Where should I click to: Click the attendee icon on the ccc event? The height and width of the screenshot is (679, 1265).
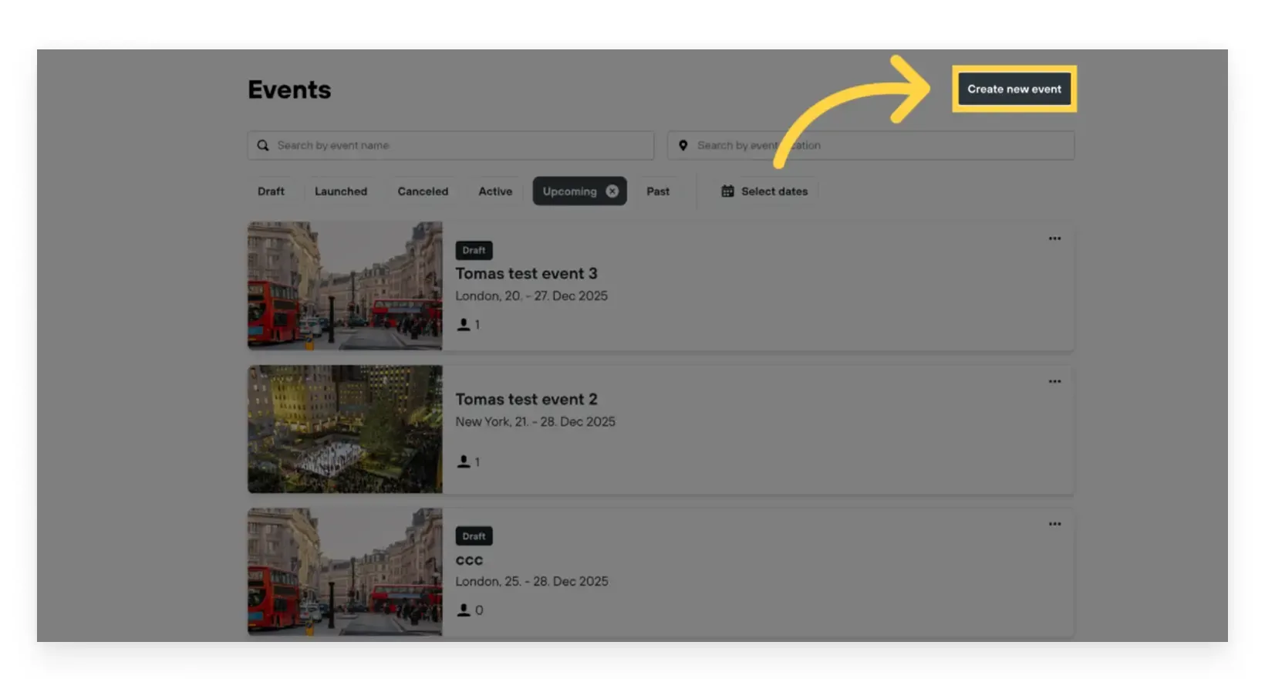[x=464, y=610]
